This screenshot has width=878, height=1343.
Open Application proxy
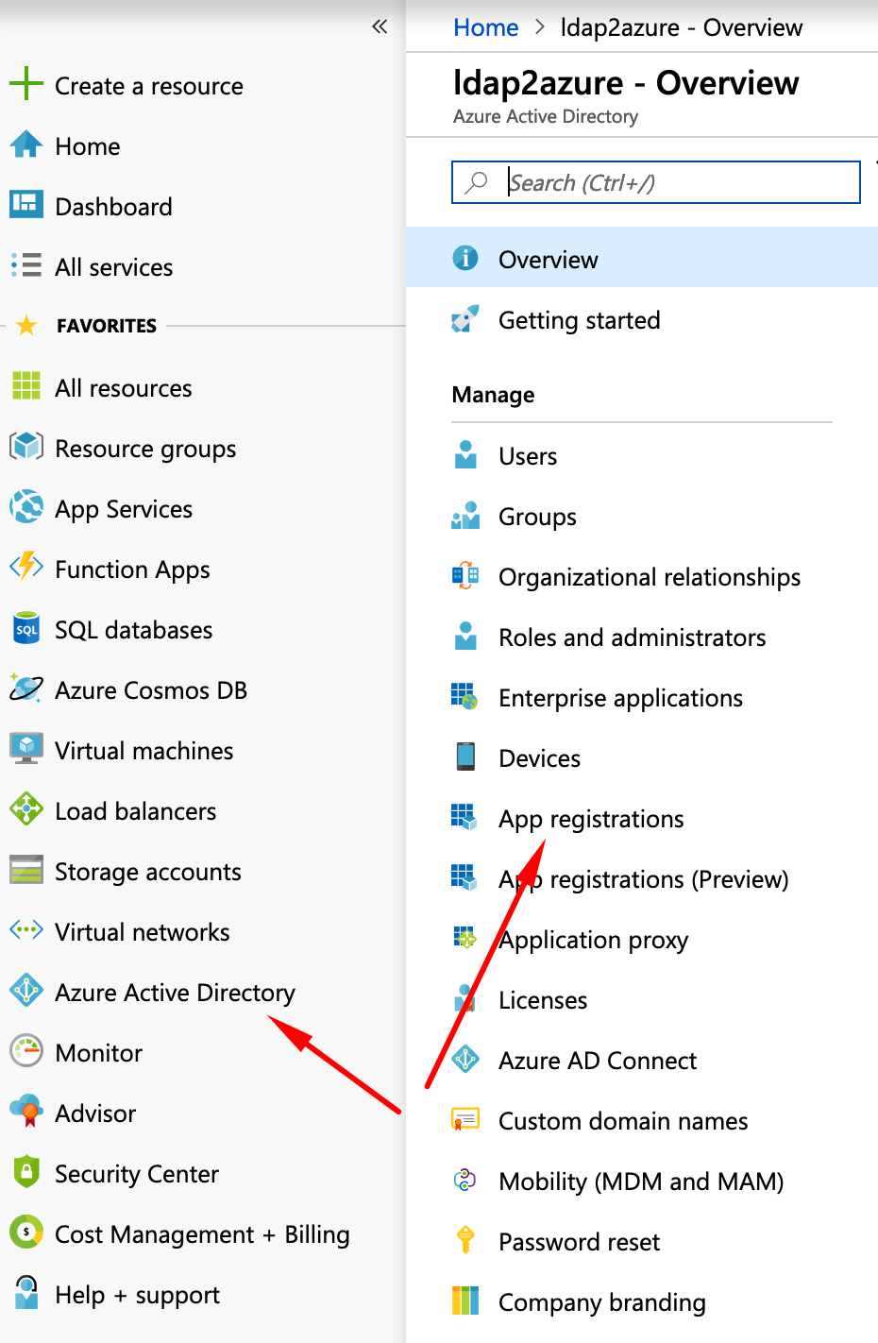click(593, 940)
